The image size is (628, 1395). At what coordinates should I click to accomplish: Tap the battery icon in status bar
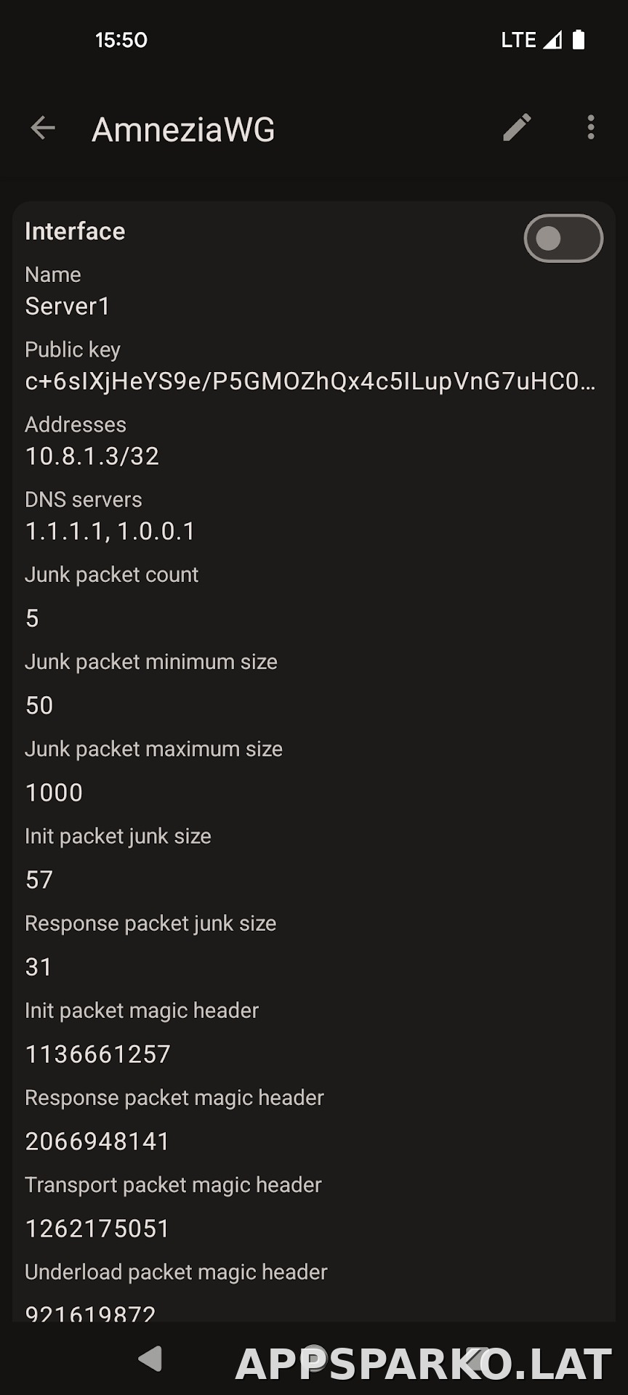[579, 39]
